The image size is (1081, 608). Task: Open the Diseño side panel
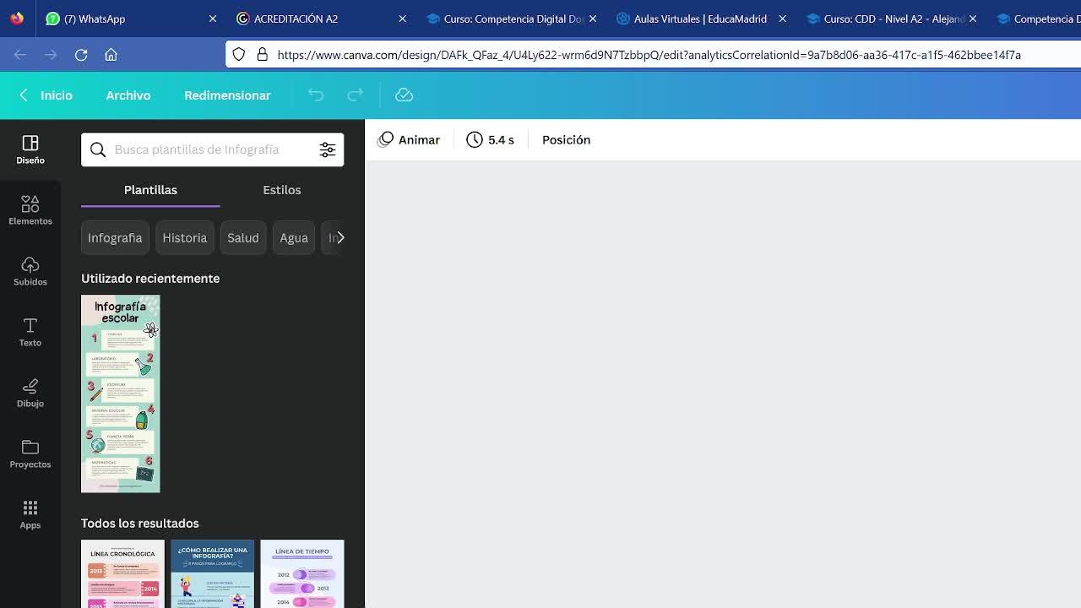point(30,149)
